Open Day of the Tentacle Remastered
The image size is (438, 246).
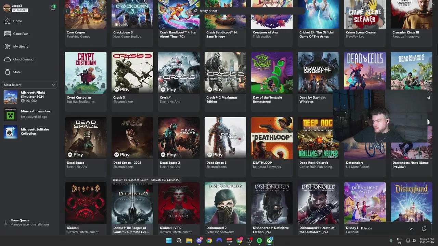(272, 82)
